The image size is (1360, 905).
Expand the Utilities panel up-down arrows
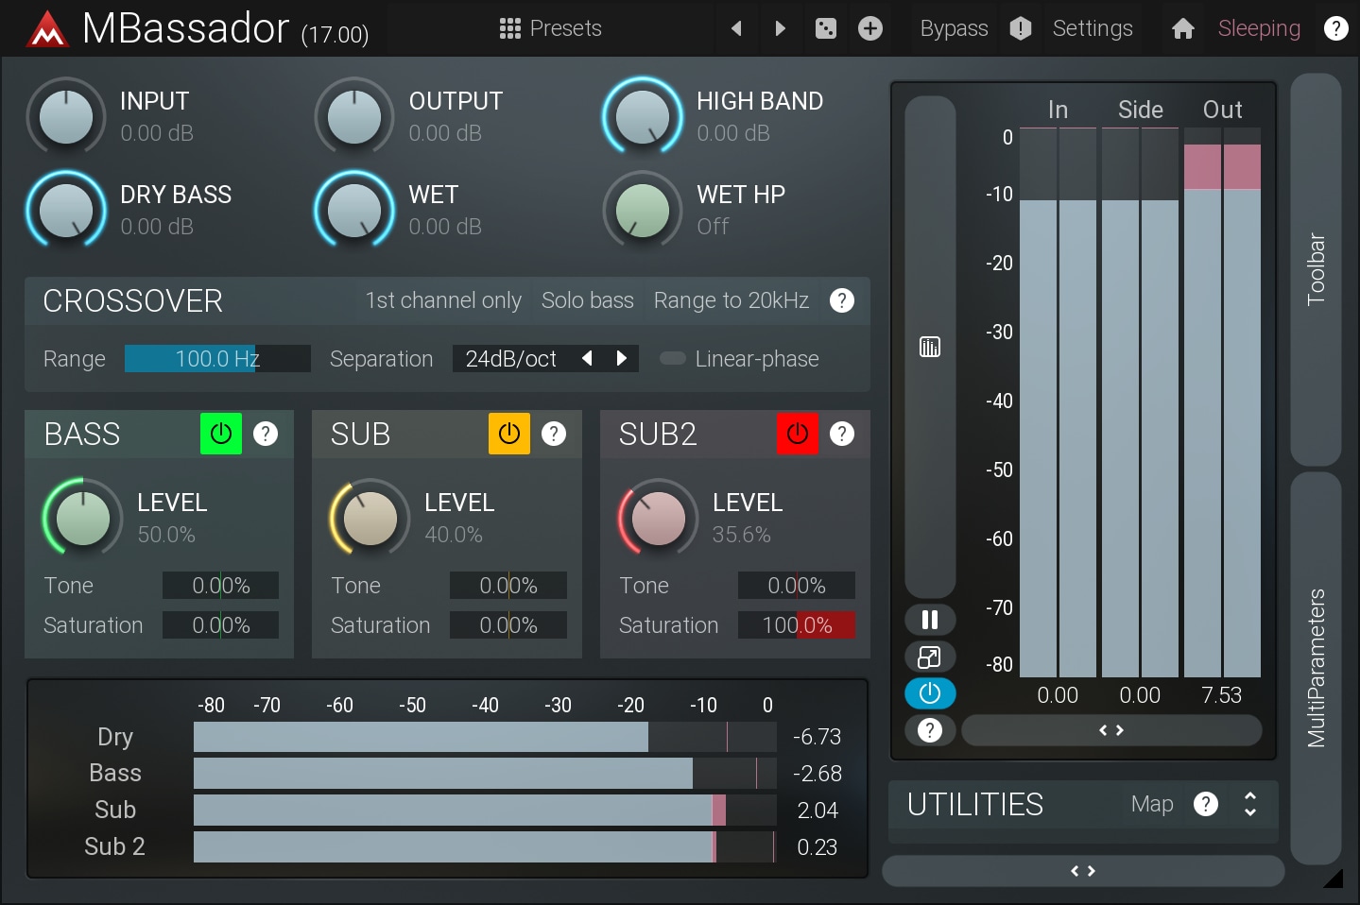pyautogui.click(x=1249, y=804)
